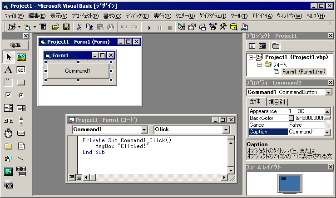This screenshot has width=336, height=198.
Task: Open the 表示(V) menu
Action: click(x=59, y=16)
